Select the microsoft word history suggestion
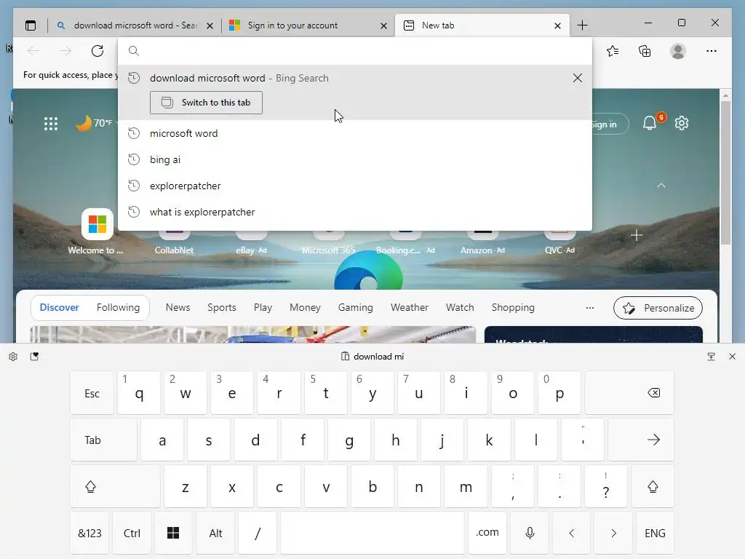Image resolution: width=745 pixels, height=559 pixels. click(355, 134)
